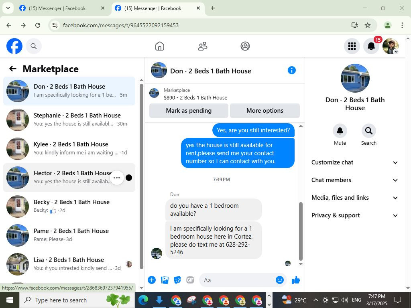Open Facebook search magnifier icon
Image resolution: width=411 pixels, height=308 pixels.
(34, 46)
